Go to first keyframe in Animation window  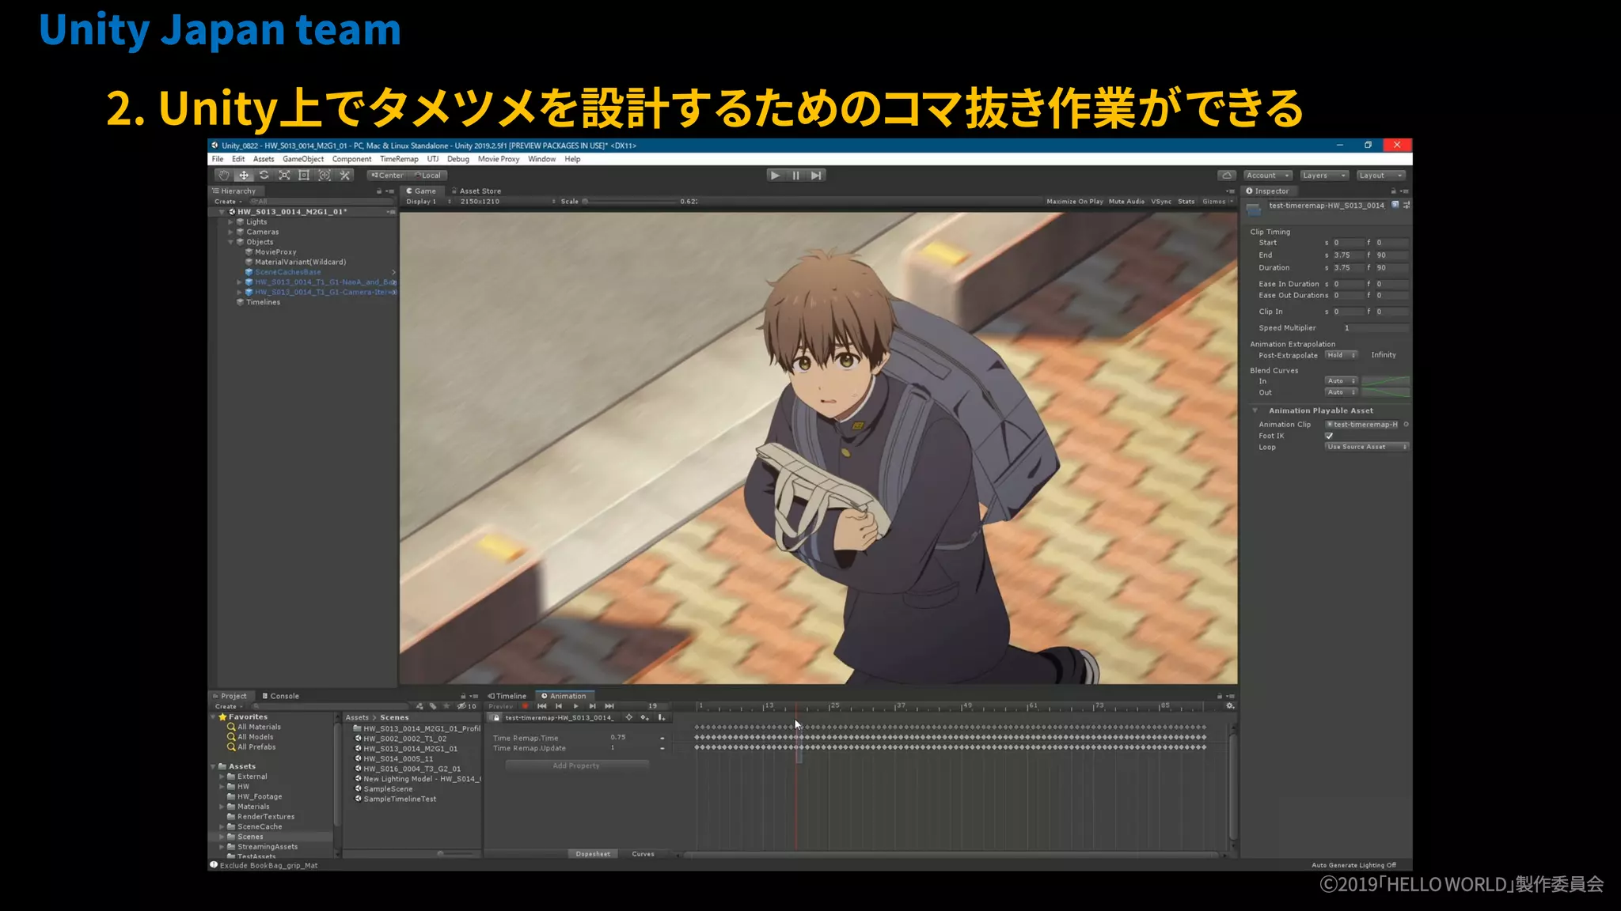pos(542,706)
